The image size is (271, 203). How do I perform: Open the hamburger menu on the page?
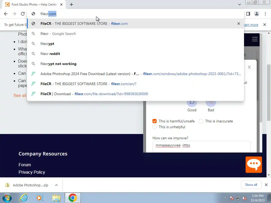255,39
